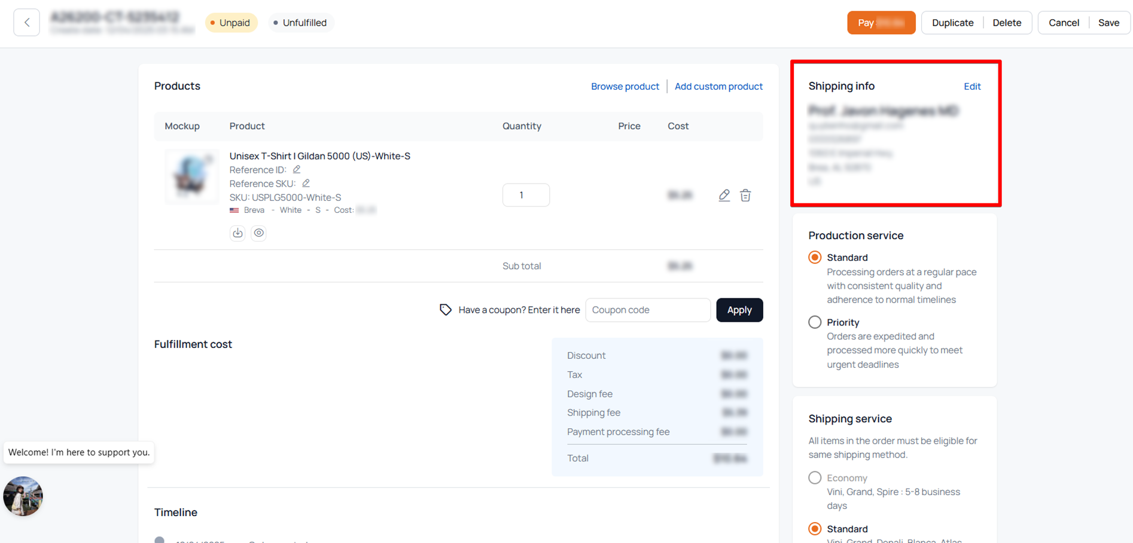Delete the T-shirt line item trash icon

click(x=745, y=196)
